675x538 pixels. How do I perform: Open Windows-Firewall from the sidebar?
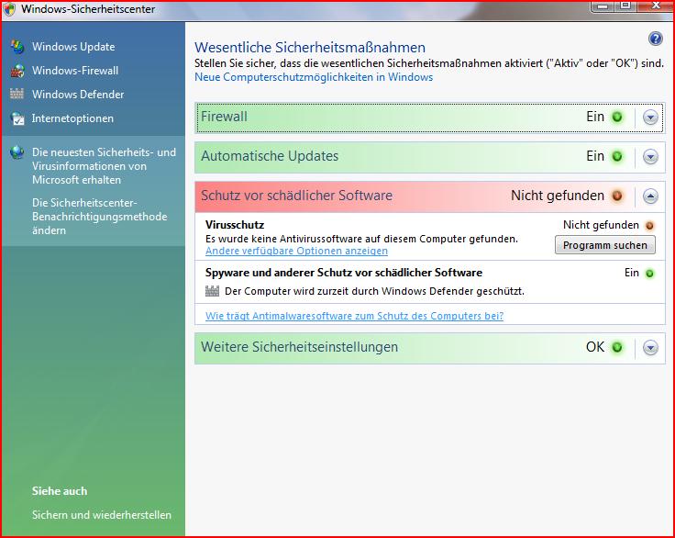click(75, 71)
